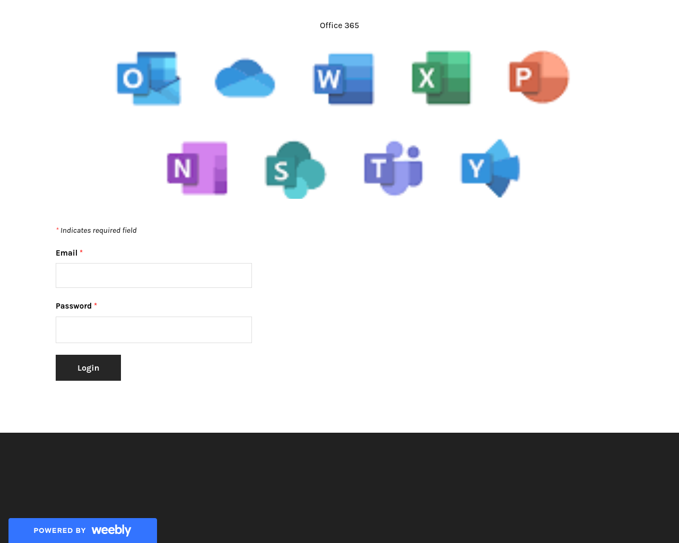Click the Office 365 heading text
The width and height of the screenshot is (679, 543).
point(339,25)
